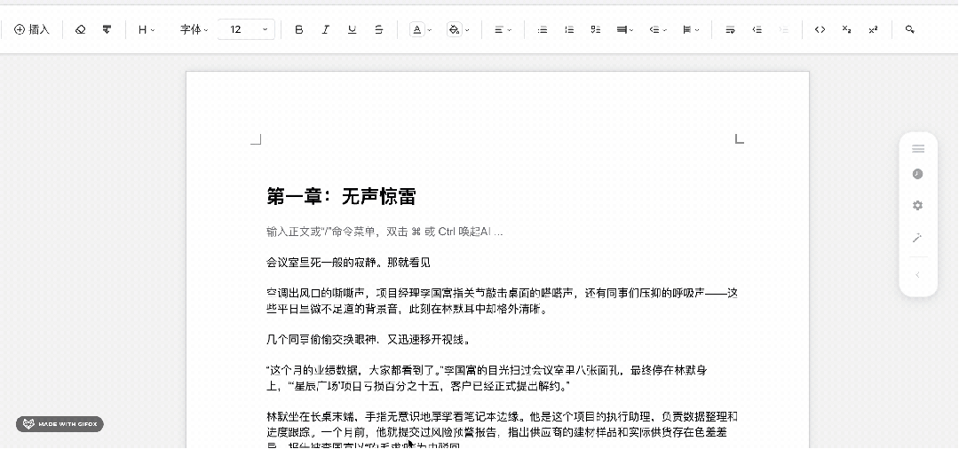Screen dimensions: 959x449
Task: Insert a numbered list
Action: click(569, 29)
